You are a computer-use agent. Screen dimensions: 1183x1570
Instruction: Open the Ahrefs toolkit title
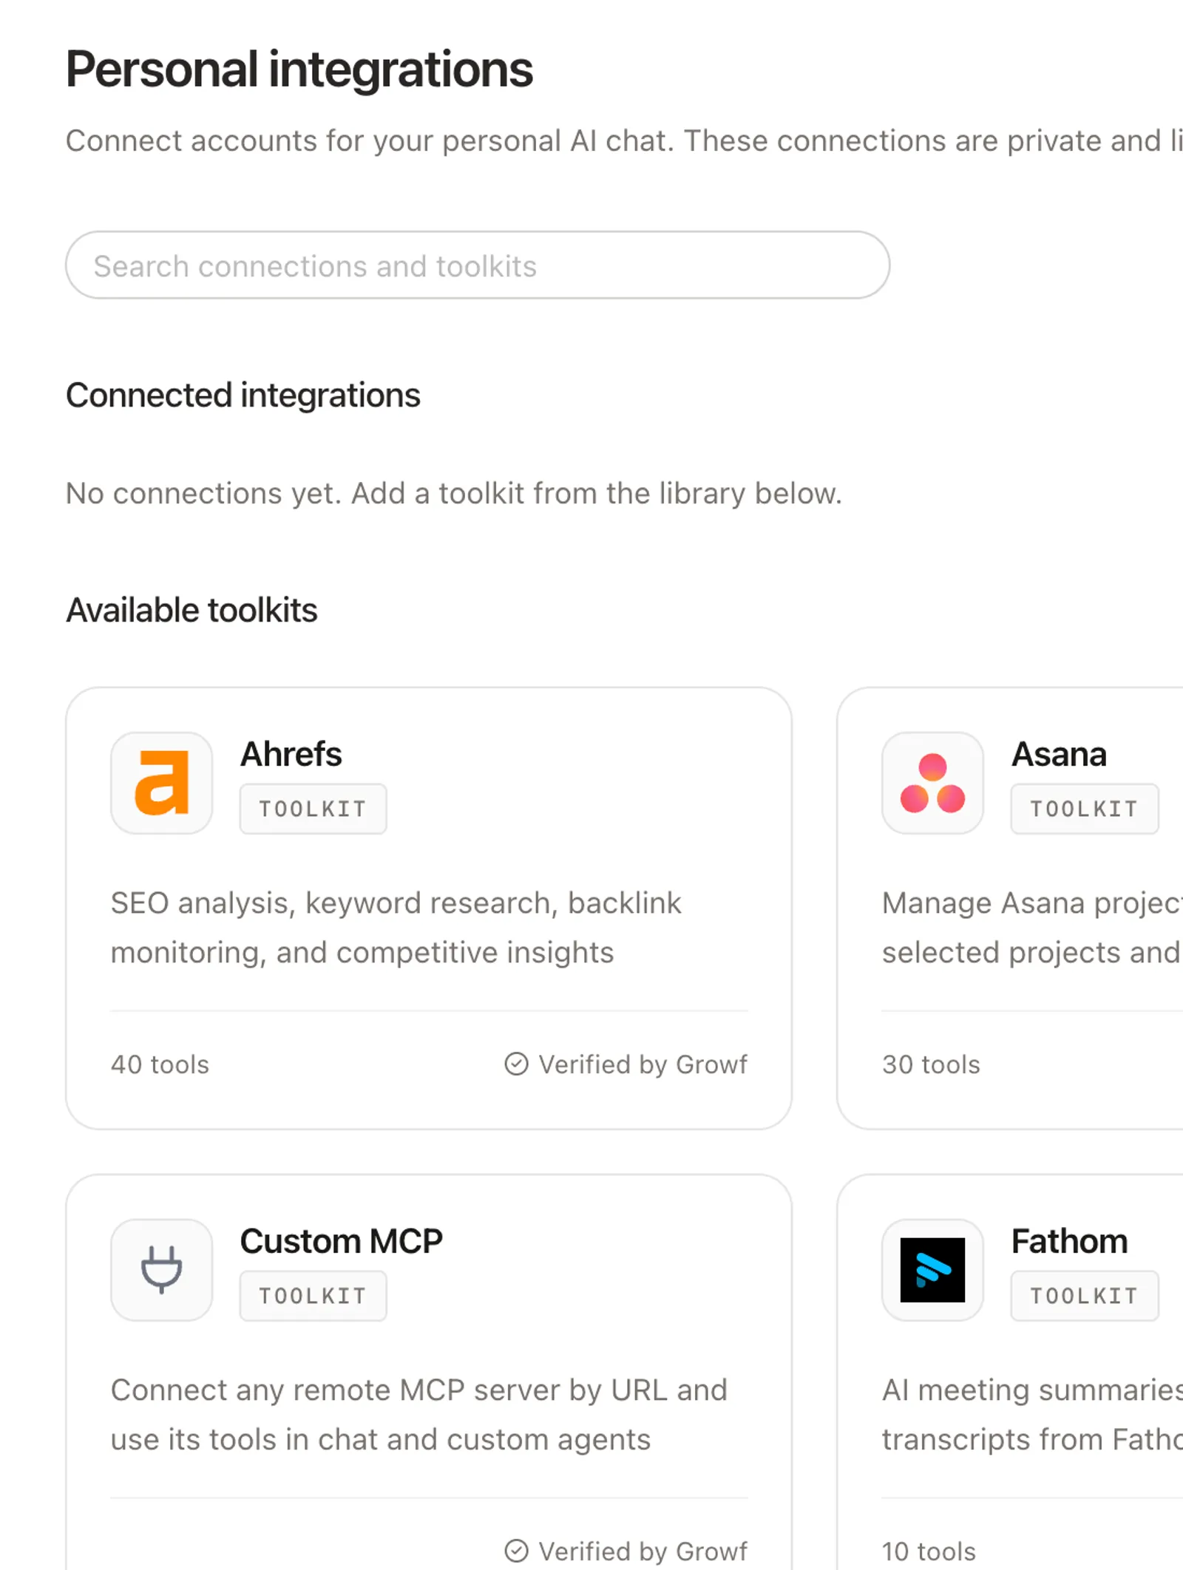tap(291, 754)
